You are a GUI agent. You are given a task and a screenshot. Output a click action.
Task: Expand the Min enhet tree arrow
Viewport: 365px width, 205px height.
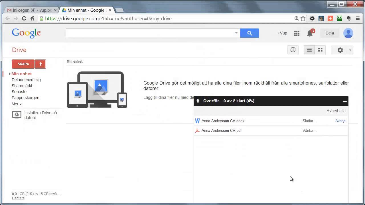(x=10, y=74)
